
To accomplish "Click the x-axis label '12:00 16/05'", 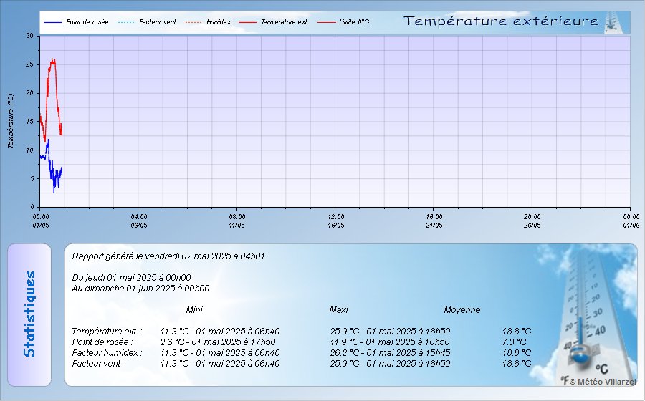I will point(336,221).
